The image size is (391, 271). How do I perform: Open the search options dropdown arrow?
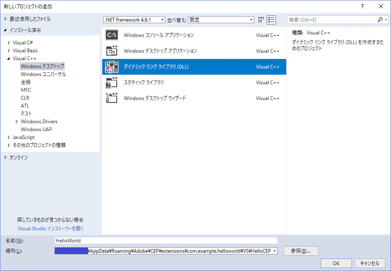[386, 20]
